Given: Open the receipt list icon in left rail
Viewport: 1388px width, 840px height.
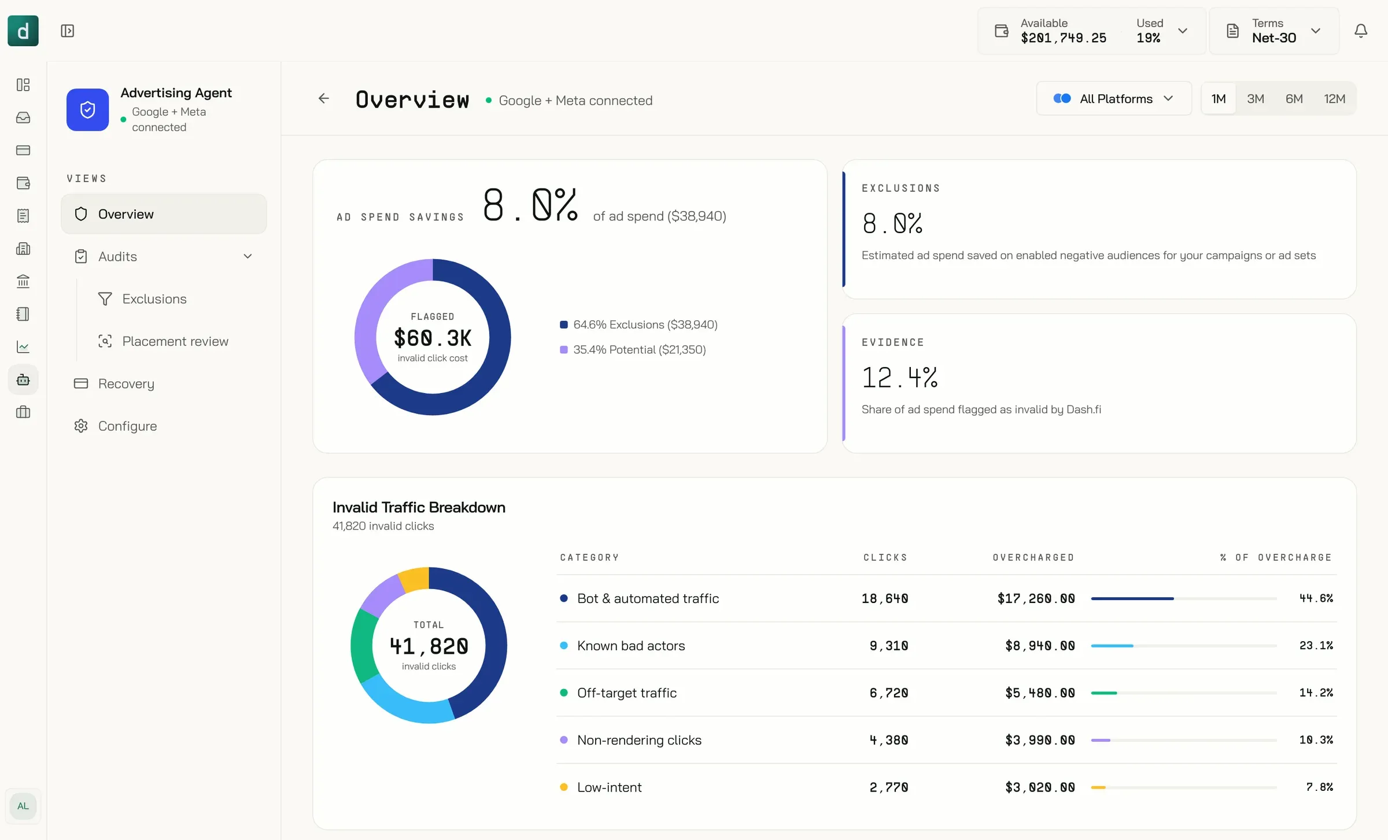Looking at the screenshot, I should (x=23, y=216).
